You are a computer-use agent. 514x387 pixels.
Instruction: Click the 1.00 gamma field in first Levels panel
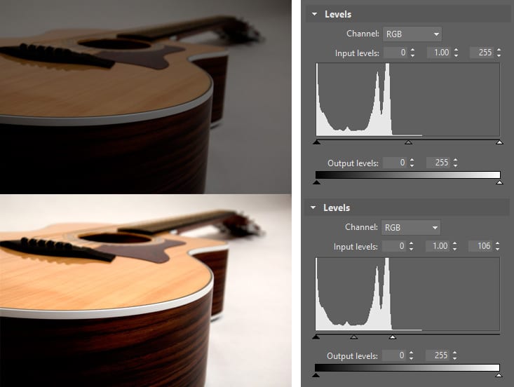[438, 53]
